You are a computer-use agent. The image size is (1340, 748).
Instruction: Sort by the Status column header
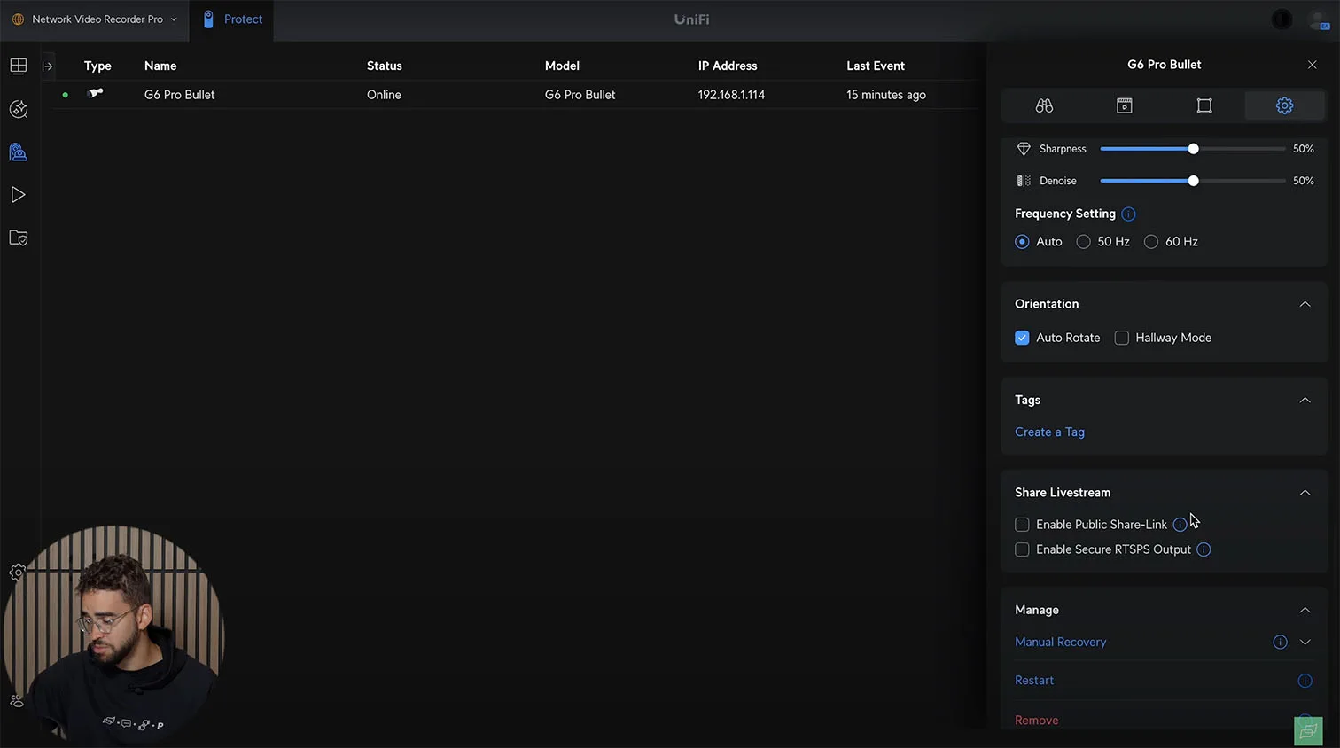coord(385,66)
